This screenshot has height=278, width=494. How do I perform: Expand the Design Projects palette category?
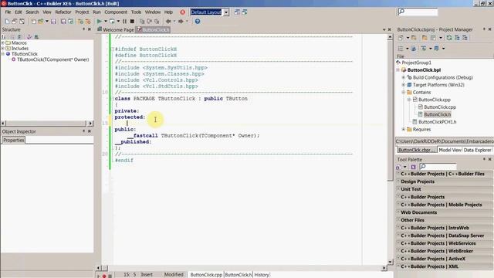click(445, 181)
